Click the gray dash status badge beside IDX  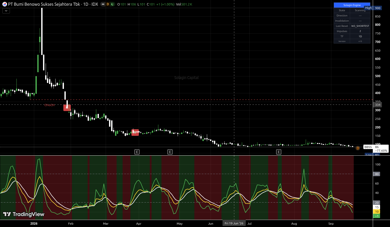coord(103,4)
